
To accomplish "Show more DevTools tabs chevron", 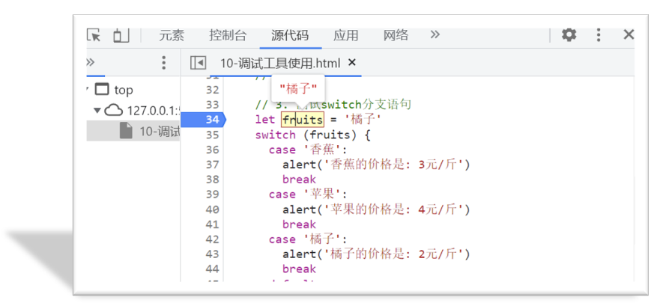I will click(435, 35).
